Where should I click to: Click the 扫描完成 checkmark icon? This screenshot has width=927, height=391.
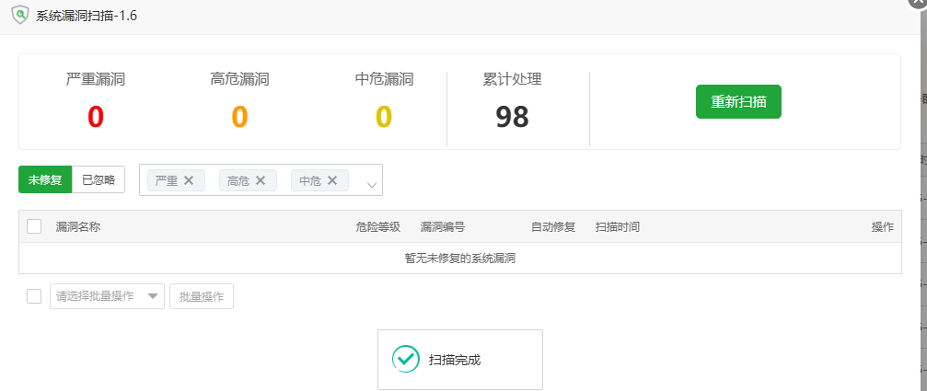pos(405,359)
